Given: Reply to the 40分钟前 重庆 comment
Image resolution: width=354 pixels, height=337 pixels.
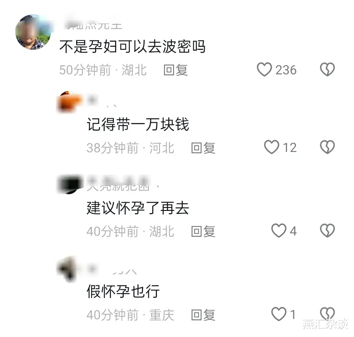Looking at the screenshot, I should coord(203,315).
